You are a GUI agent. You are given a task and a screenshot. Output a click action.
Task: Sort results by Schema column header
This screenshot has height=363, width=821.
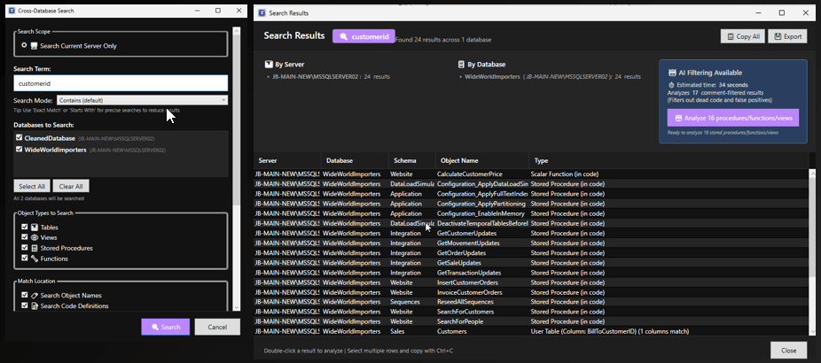404,160
